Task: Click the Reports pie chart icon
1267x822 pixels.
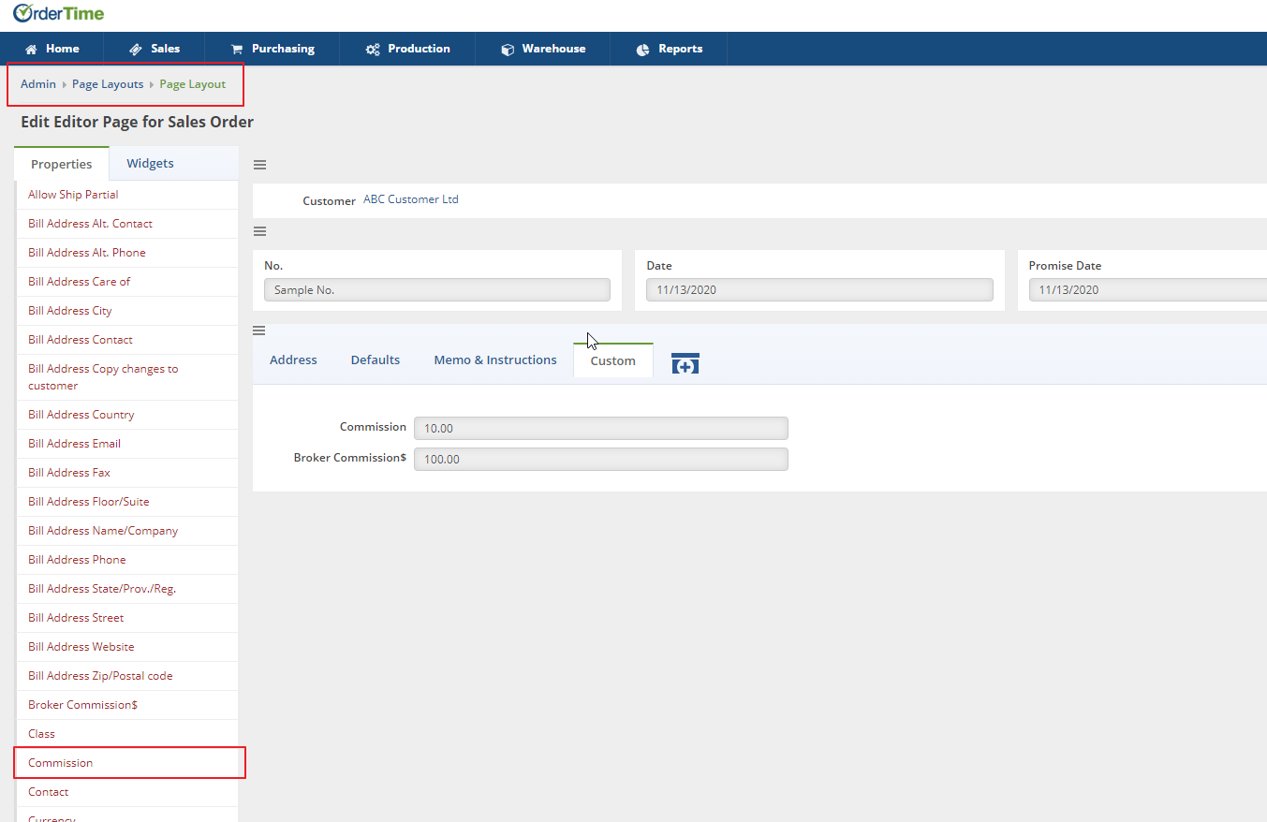Action: click(x=642, y=50)
